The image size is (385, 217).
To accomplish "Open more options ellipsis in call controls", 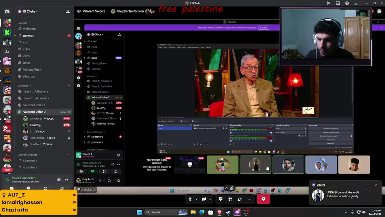I will (249, 199).
